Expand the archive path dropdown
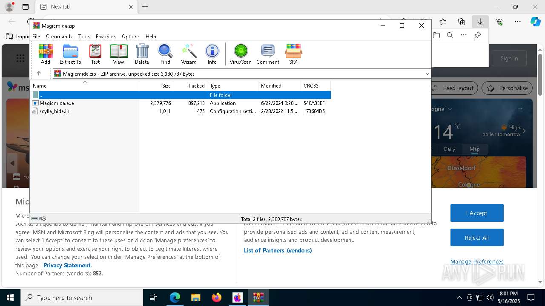545x306 pixels. [427, 74]
